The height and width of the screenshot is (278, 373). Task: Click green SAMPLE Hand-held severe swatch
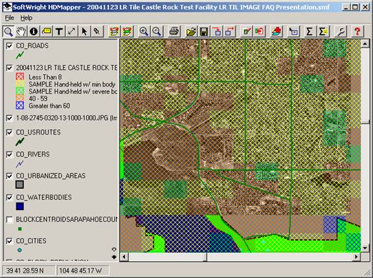coord(20,91)
